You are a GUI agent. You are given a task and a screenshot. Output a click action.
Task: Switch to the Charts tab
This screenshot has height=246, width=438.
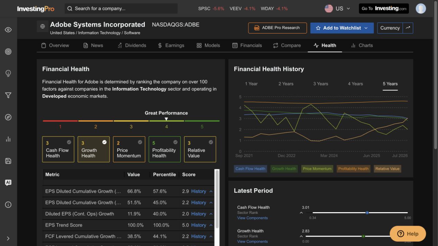(362, 45)
